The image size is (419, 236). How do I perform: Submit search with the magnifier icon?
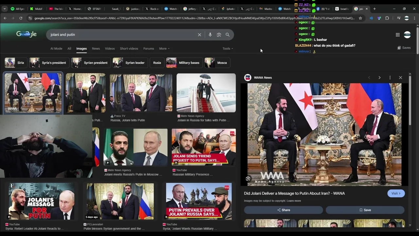coord(228,35)
